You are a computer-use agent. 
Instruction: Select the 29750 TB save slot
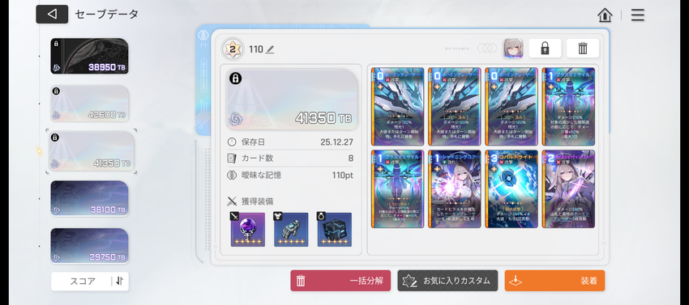[89, 245]
